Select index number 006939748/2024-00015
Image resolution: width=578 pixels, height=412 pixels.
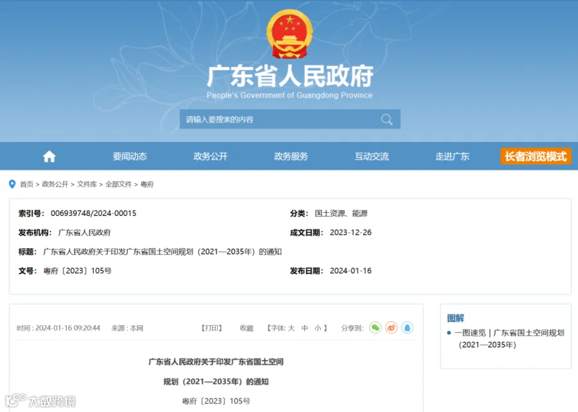pyautogui.click(x=94, y=213)
